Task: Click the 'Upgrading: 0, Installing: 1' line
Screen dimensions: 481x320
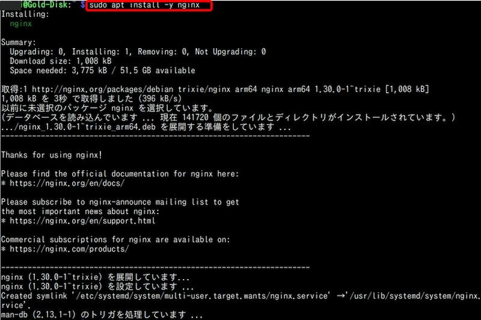Action: [x=138, y=52]
